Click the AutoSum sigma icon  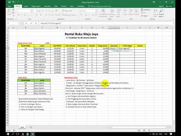(x=142, y=10)
